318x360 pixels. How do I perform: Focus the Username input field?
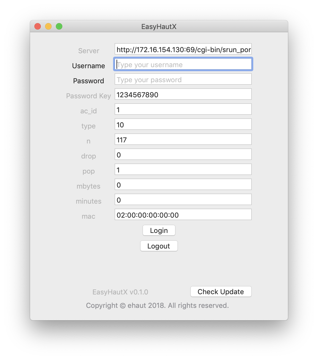tap(183, 64)
